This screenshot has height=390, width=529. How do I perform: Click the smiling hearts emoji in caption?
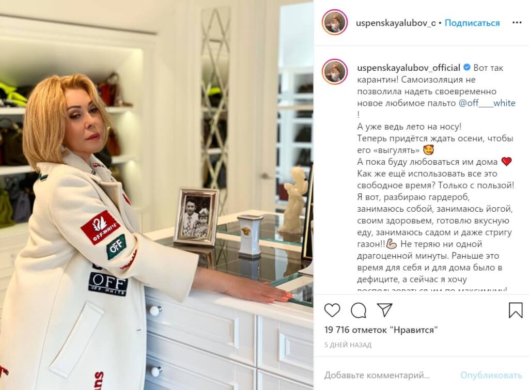coord(428,150)
